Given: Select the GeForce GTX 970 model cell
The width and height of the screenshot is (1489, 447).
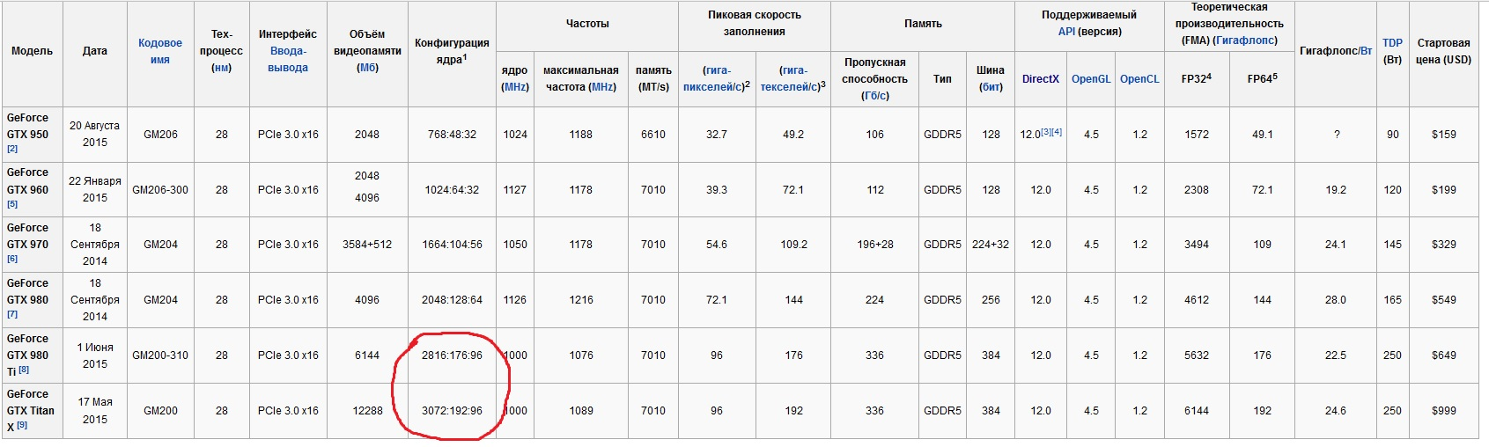Looking at the screenshot, I should point(32,245).
